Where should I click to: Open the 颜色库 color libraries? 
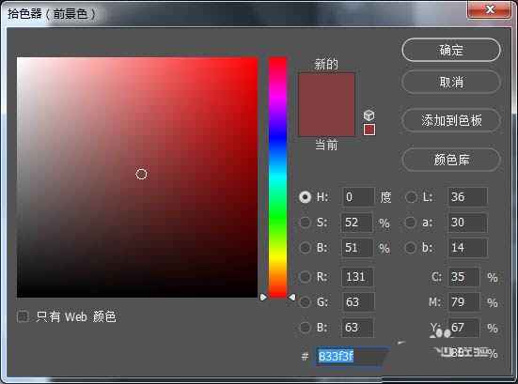(451, 160)
